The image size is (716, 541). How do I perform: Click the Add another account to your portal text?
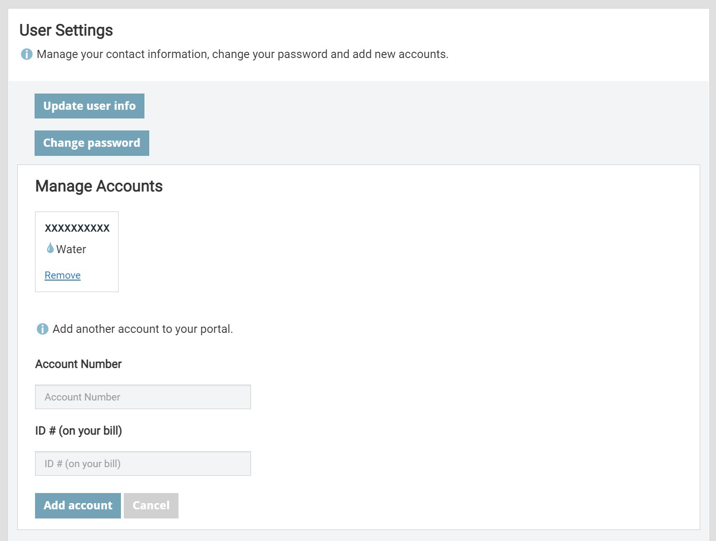point(143,329)
